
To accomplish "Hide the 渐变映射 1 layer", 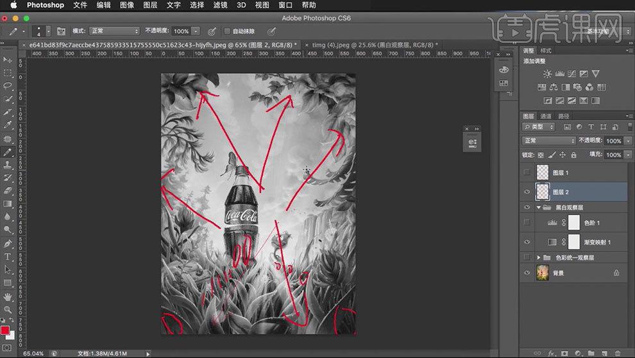I will coord(527,242).
